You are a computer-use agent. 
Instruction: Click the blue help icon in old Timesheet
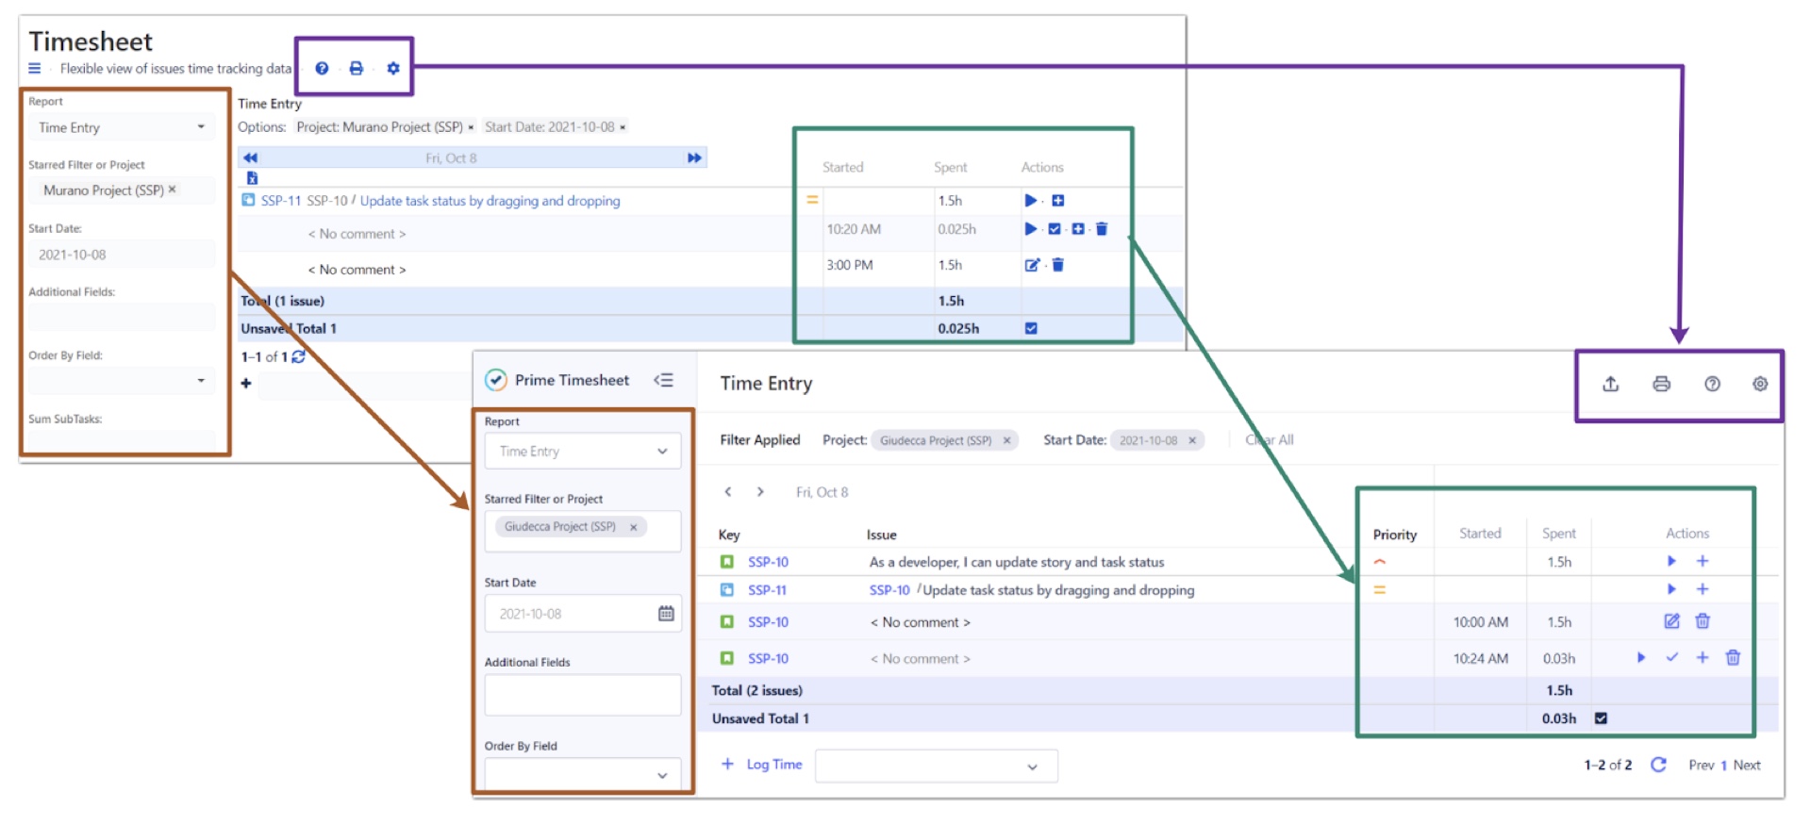[x=322, y=69]
